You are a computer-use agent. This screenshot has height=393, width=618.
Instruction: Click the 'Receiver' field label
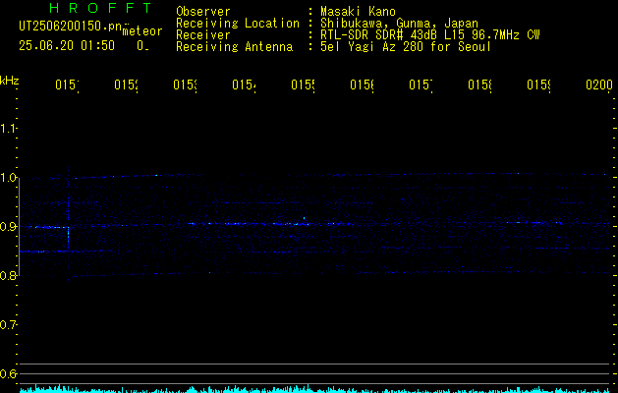tap(203, 35)
